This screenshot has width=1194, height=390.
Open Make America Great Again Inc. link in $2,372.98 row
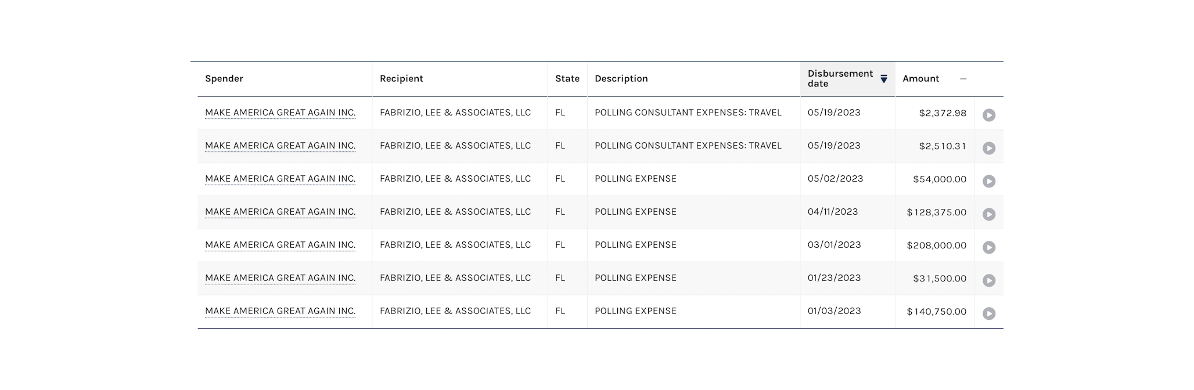click(x=280, y=113)
